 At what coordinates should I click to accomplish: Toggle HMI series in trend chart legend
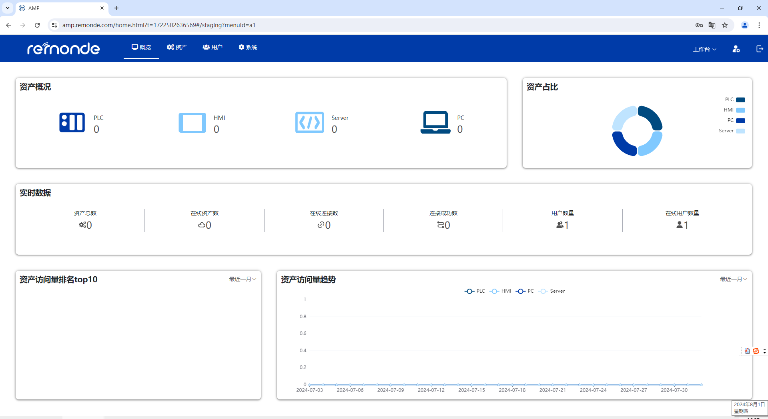[500, 291]
